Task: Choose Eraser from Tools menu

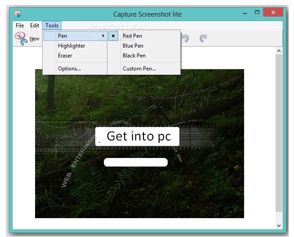Action: (75, 56)
